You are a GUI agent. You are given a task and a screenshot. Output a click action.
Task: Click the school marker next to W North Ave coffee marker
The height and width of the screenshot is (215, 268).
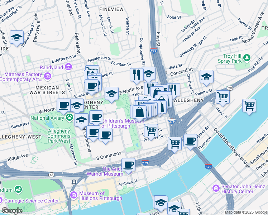77,106
